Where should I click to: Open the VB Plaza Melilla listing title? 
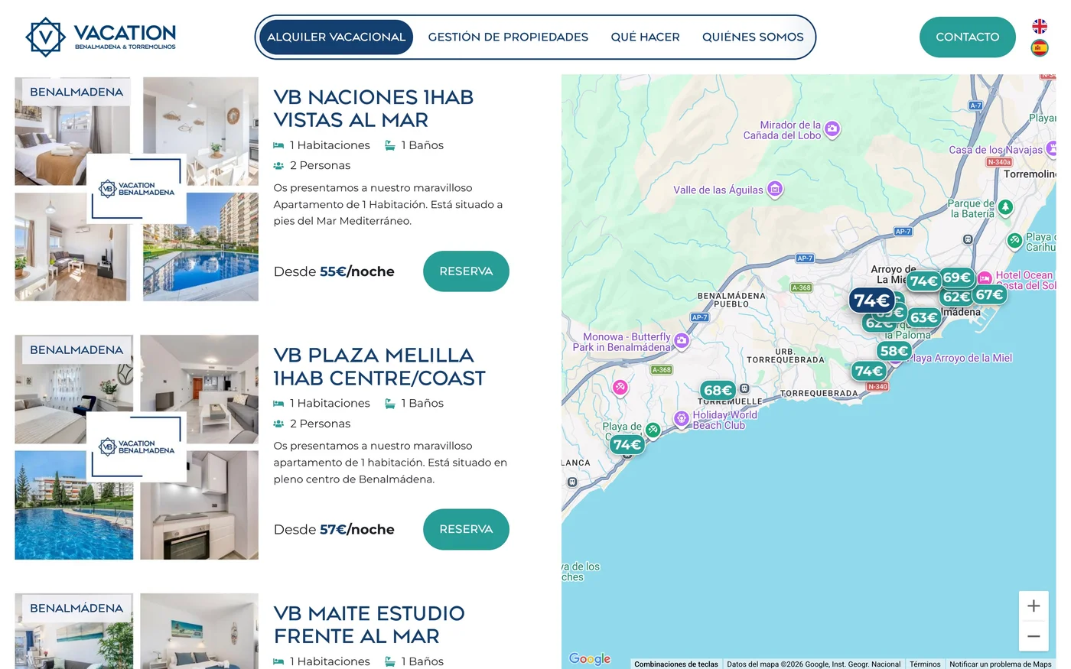(379, 367)
